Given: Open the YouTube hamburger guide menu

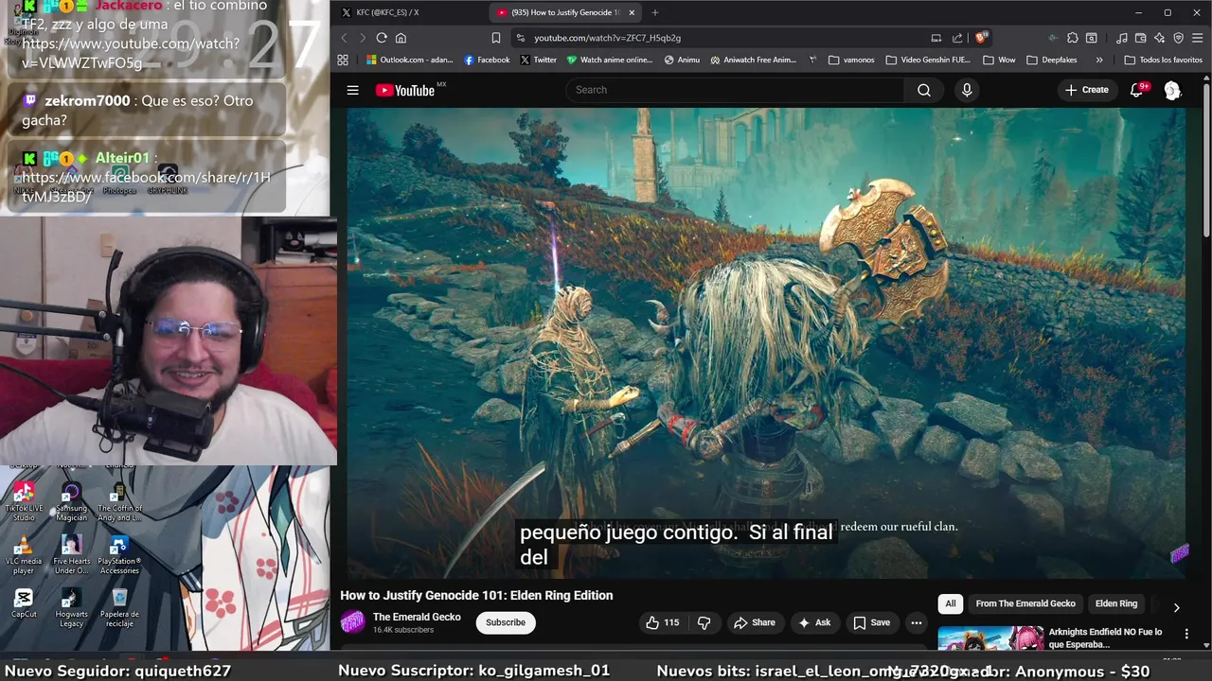Looking at the screenshot, I should (x=352, y=90).
